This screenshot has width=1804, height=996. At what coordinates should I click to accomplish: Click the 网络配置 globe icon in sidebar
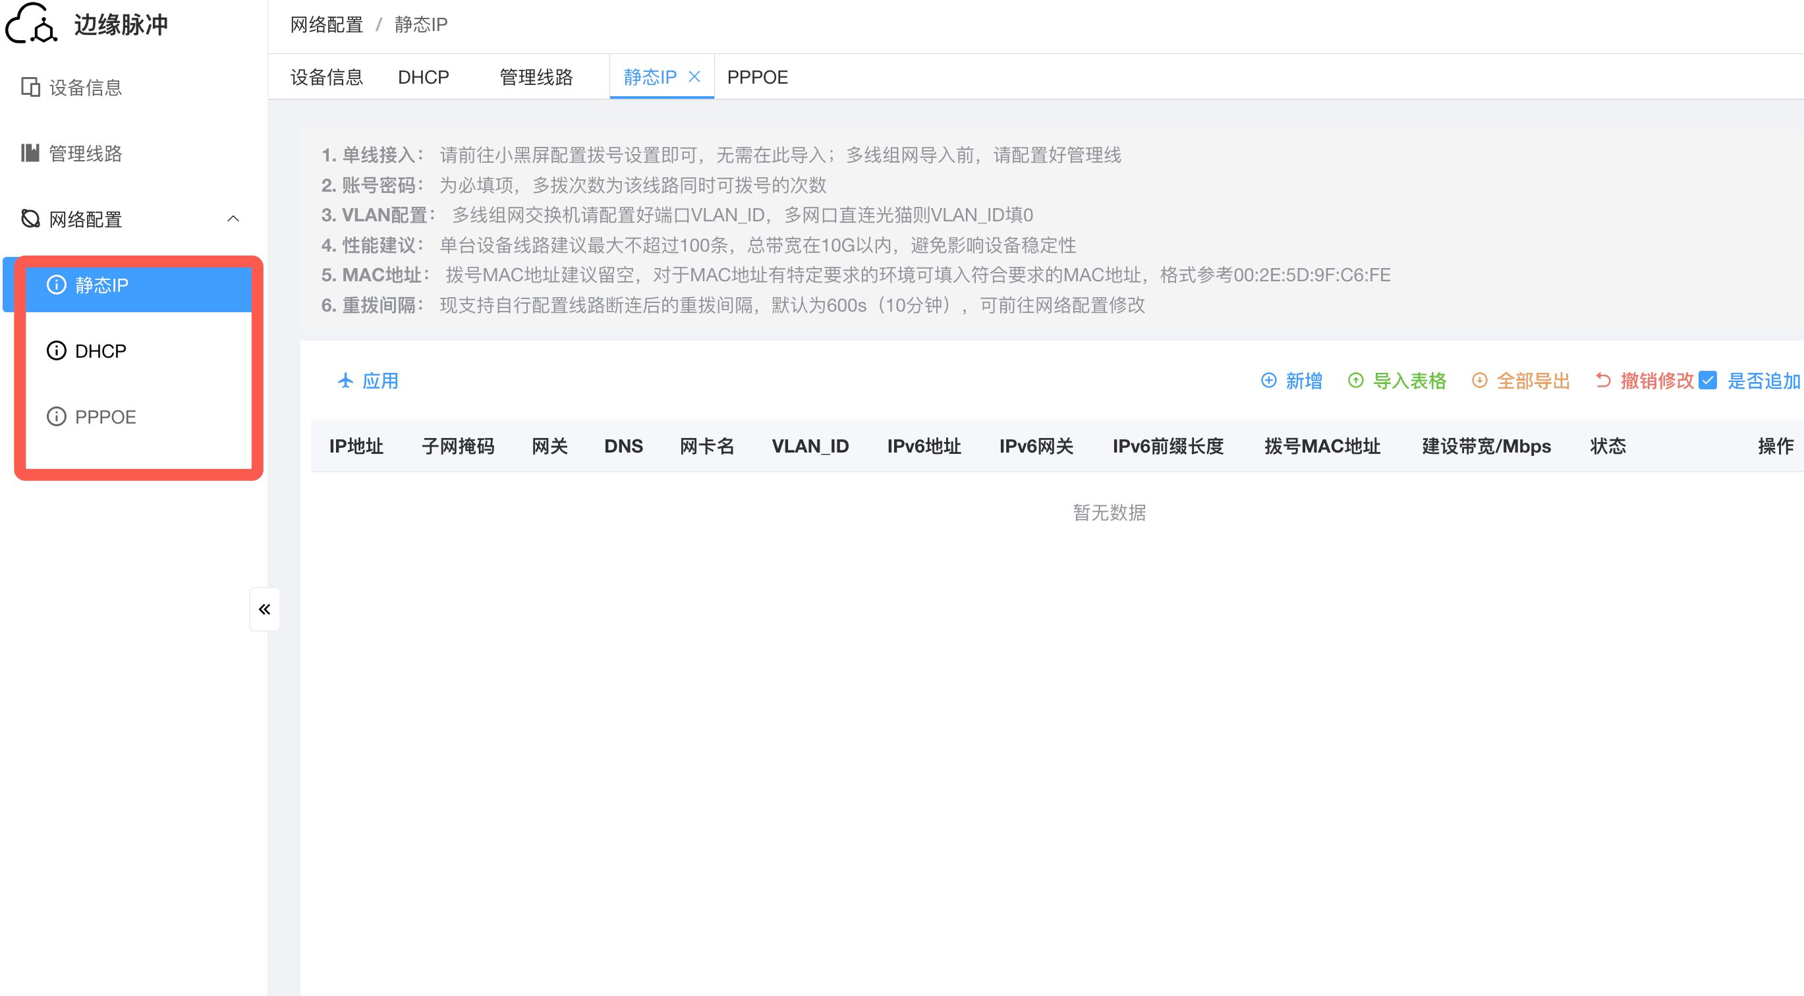(x=30, y=219)
